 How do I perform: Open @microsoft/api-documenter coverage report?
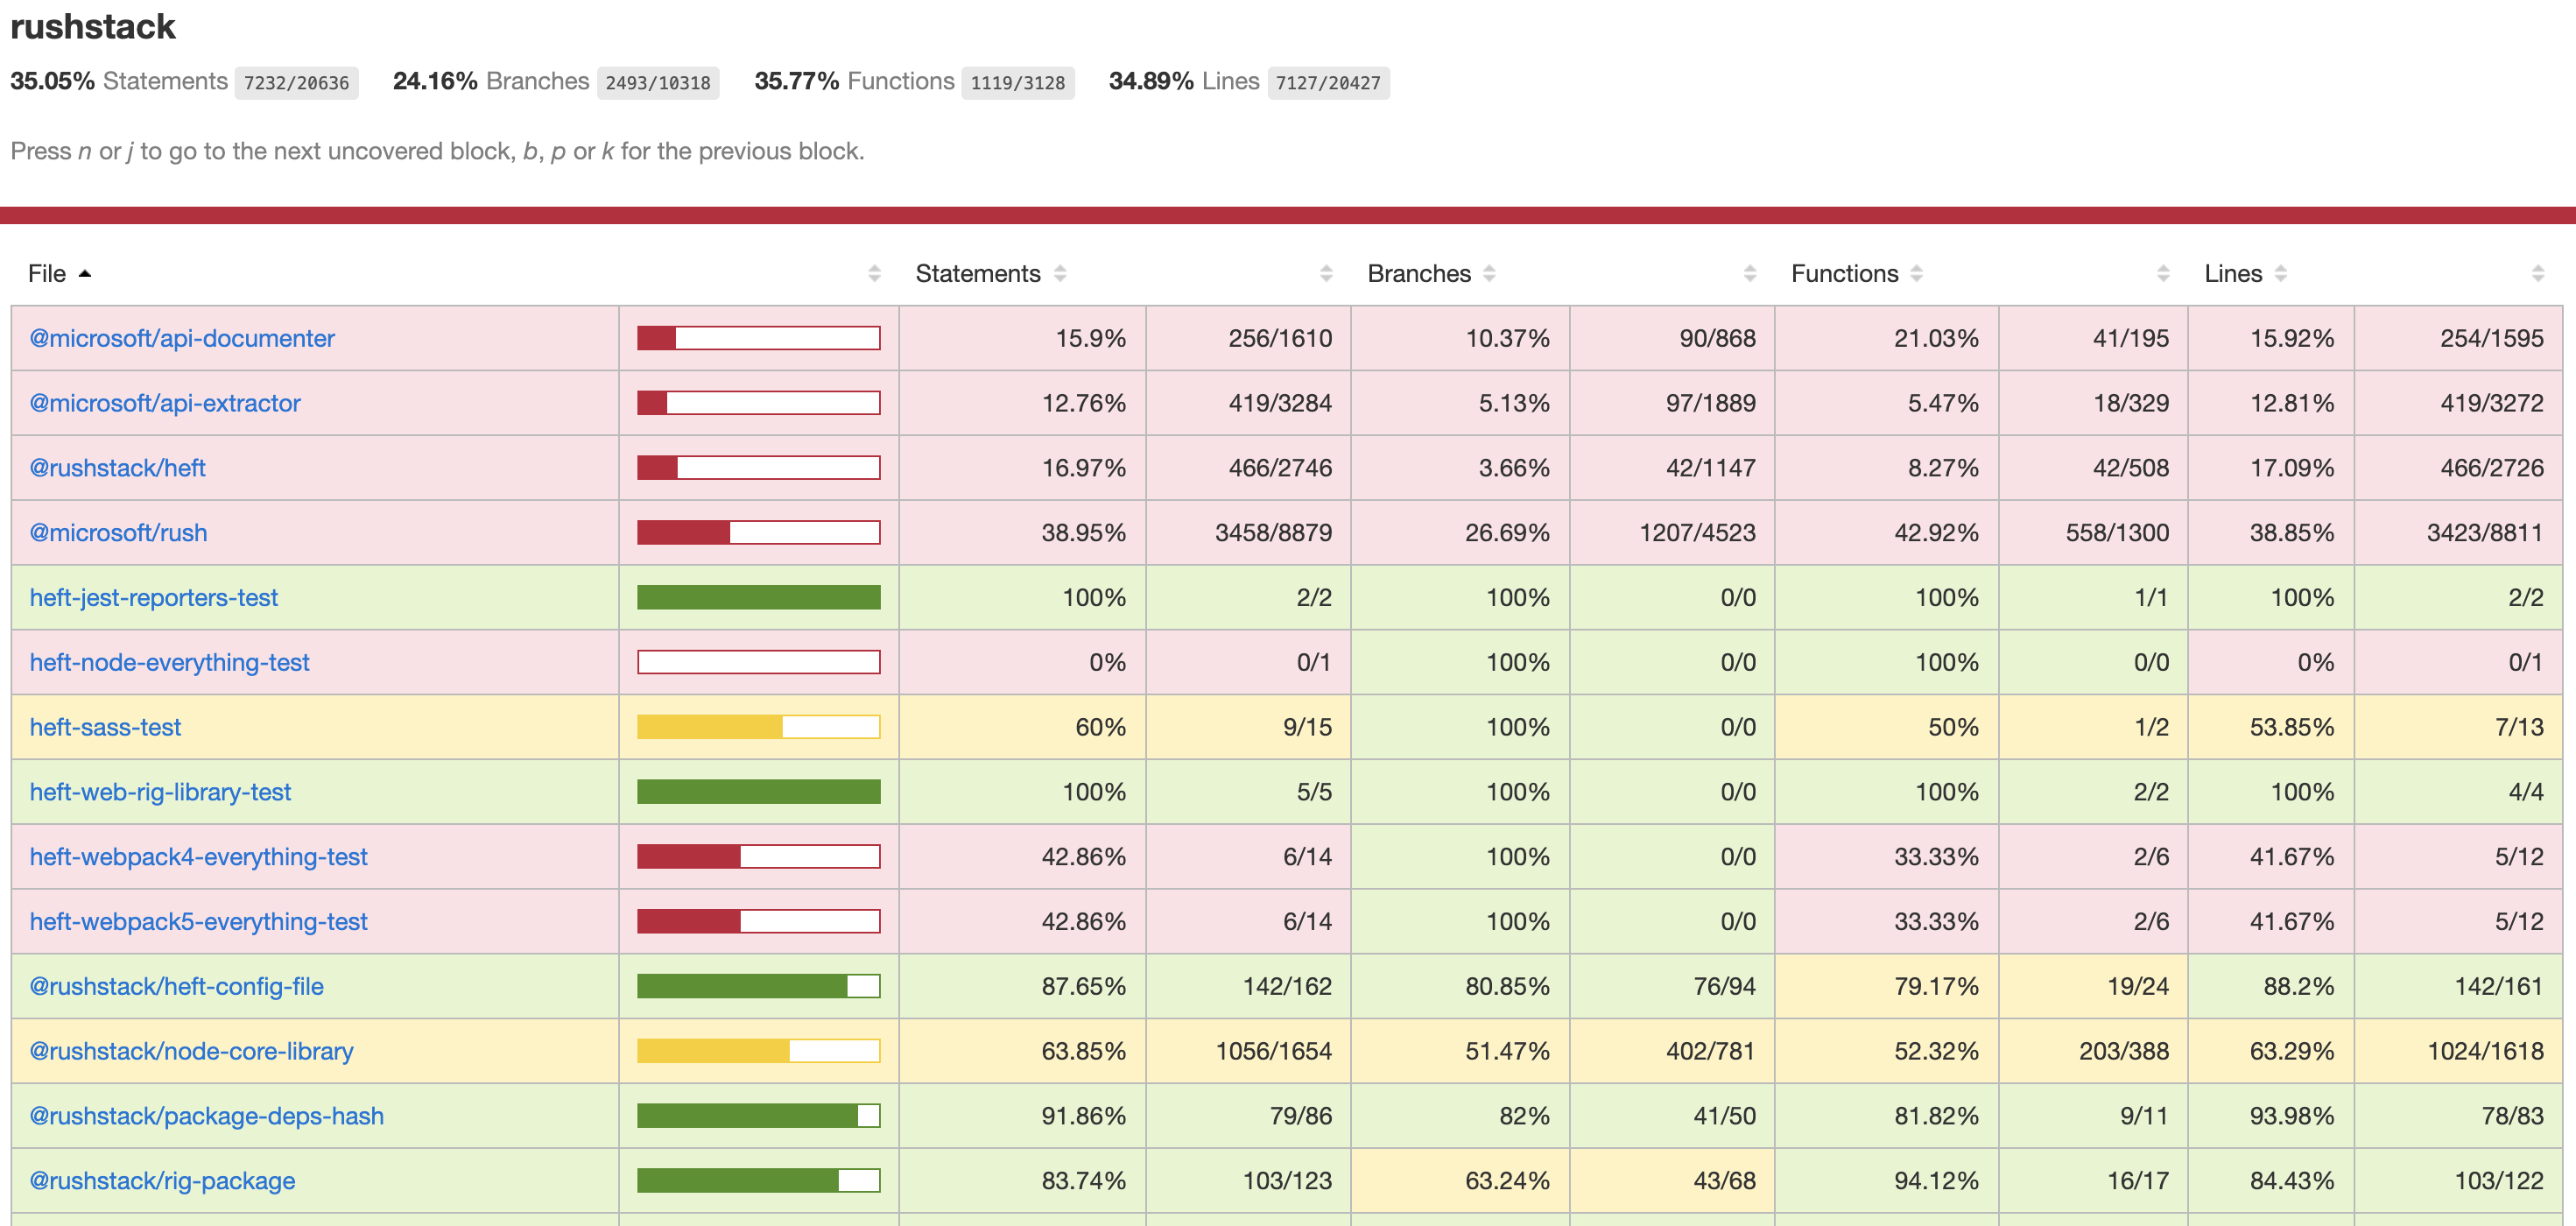tap(182, 338)
